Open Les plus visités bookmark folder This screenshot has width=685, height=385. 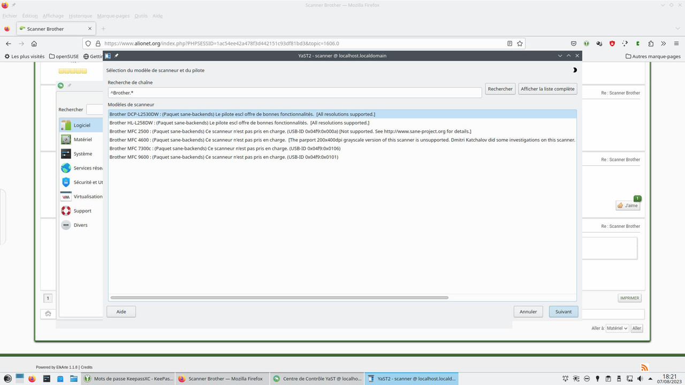pyautogui.click(x=25, y=56)
